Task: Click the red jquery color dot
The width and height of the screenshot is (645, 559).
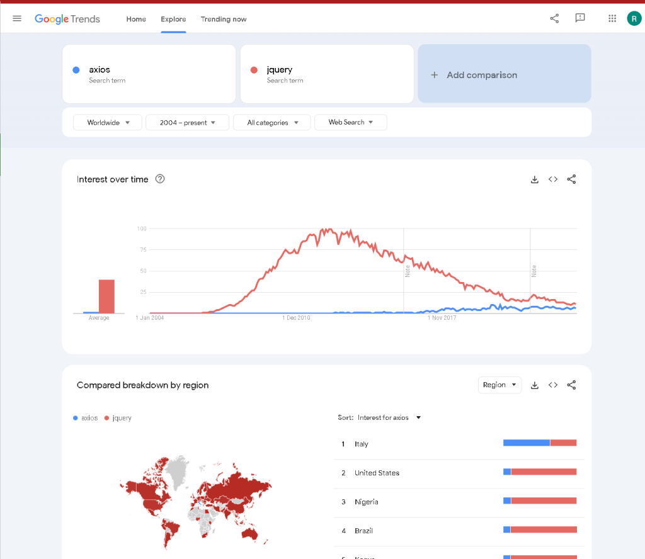Action: point(254,70)
